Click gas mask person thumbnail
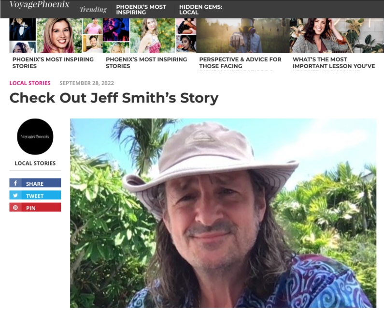Image resolution: width=384 pixels, height=314 pixels. (243, 36)
